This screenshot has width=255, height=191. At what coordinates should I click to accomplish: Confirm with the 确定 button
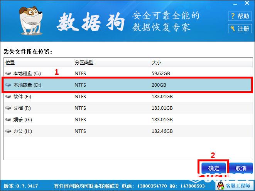point(214,168)
